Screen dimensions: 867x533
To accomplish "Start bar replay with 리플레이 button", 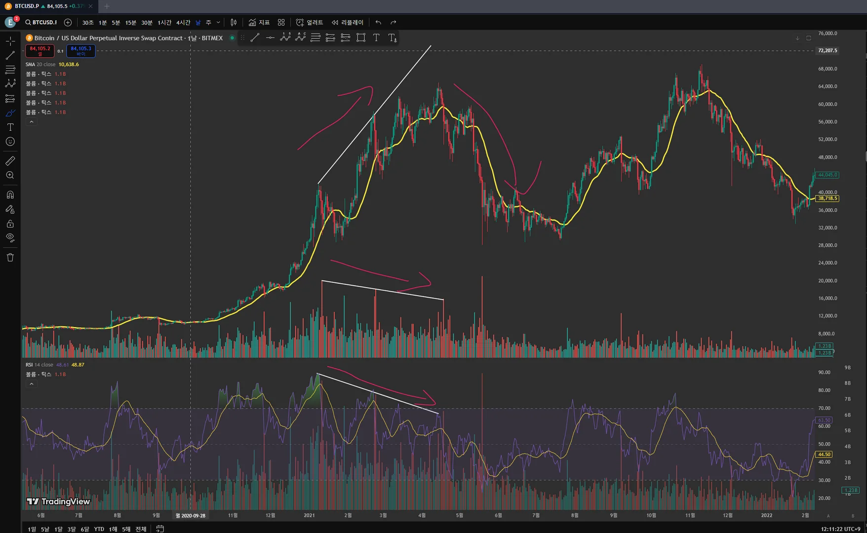I will point(348,22).
